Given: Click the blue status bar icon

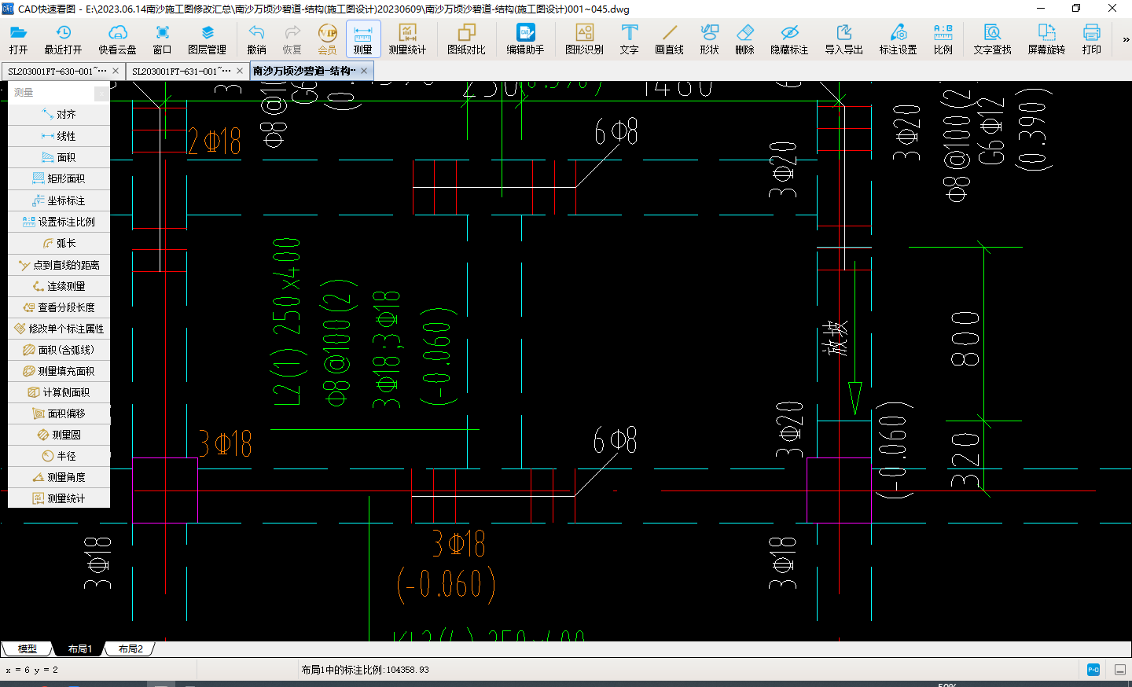Looking at the screenshot, I should 1093,670.
